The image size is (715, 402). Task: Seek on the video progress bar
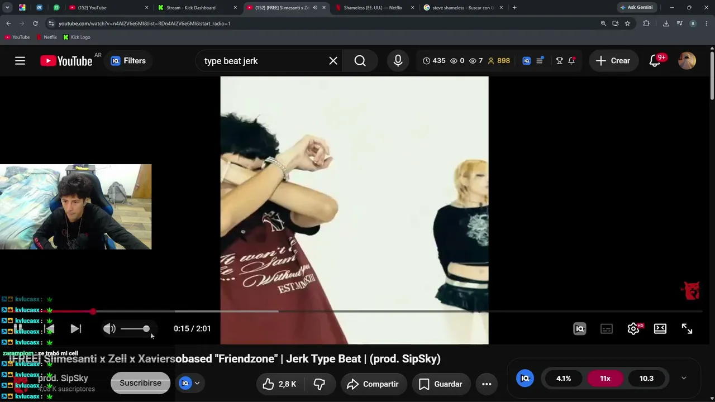click(x=357, y=312)
